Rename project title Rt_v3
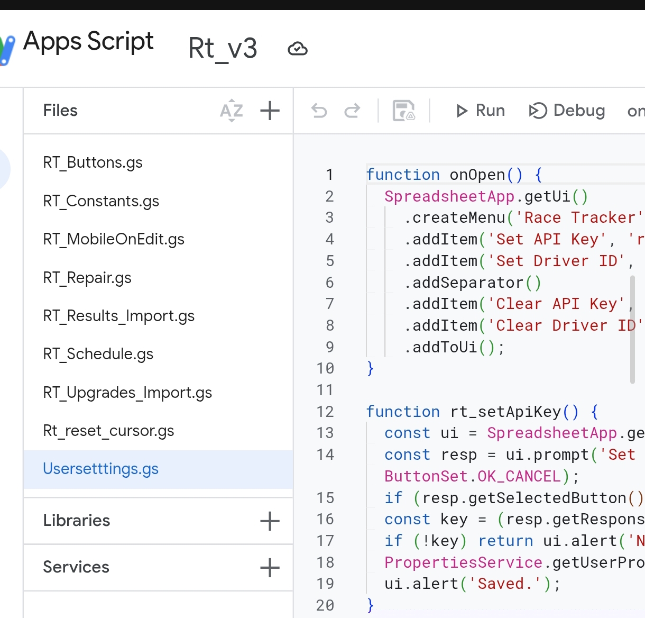645x618 pixels. [x=223, y=49]
